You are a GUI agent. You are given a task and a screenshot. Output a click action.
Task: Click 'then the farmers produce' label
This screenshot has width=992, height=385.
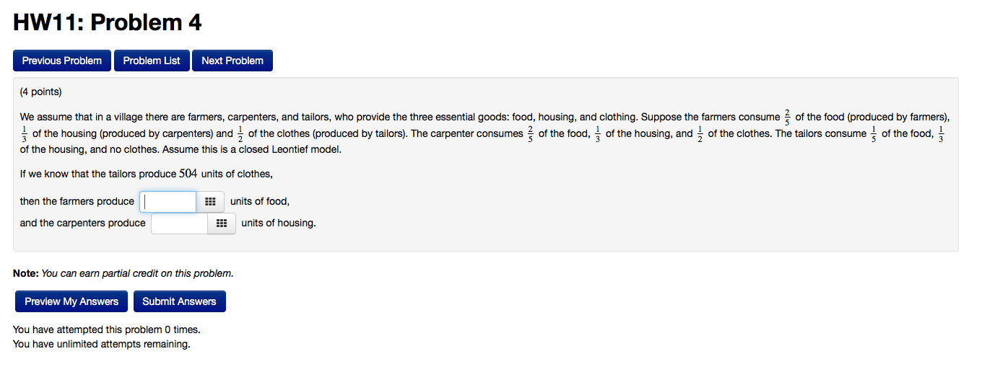(x=77, y=201)
